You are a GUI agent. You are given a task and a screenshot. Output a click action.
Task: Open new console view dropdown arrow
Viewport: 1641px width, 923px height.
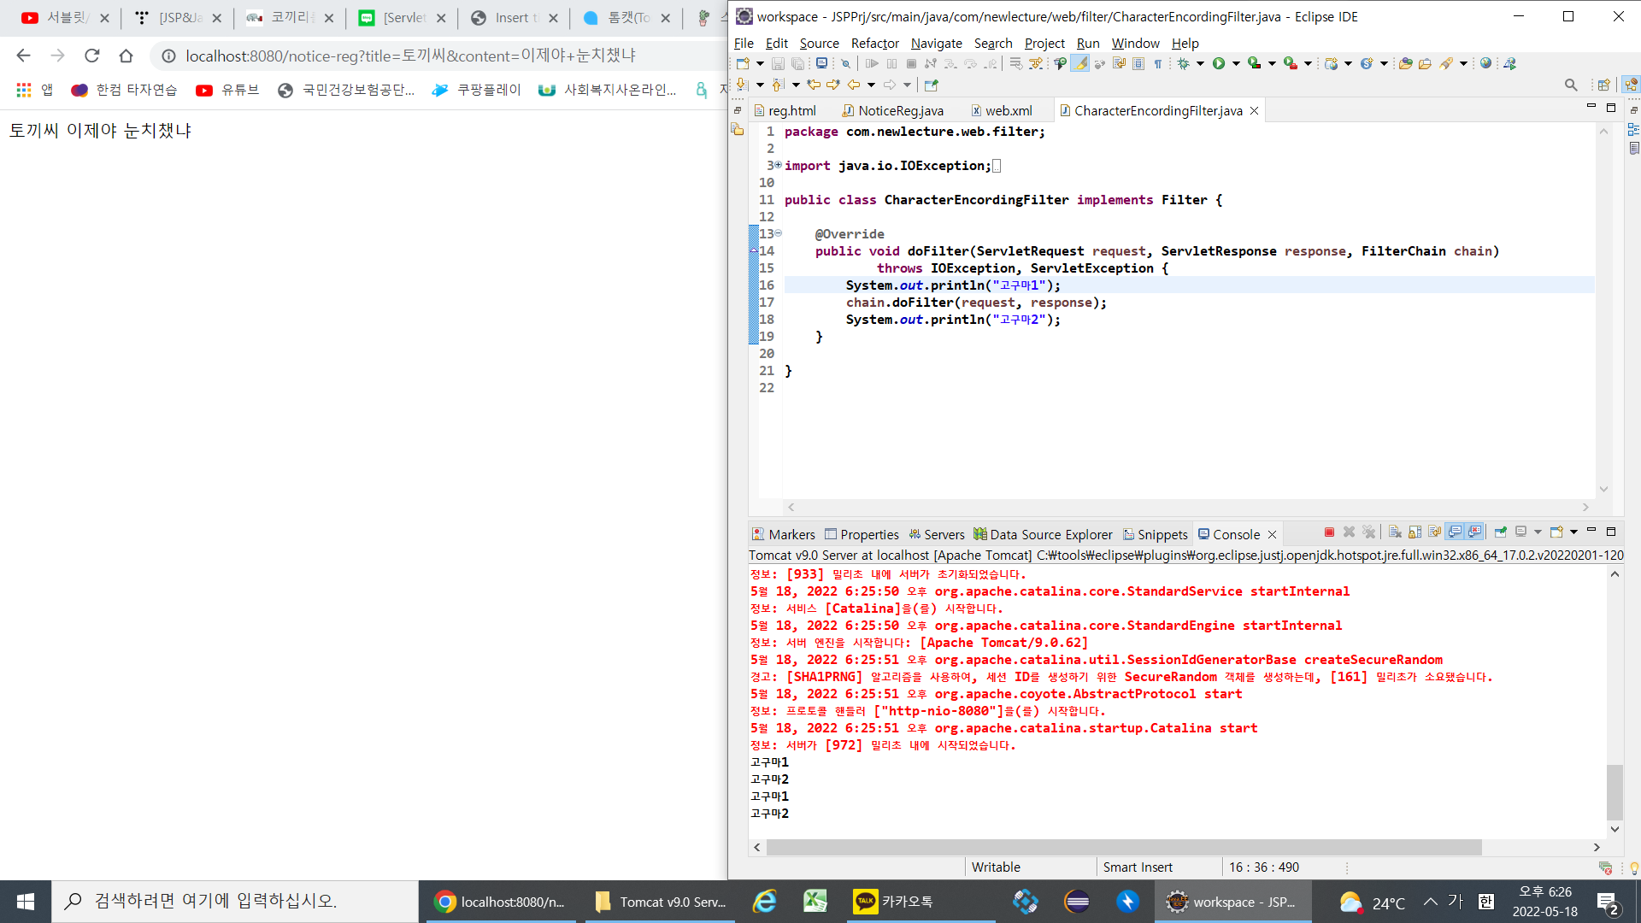click(x=1573, y=532)
